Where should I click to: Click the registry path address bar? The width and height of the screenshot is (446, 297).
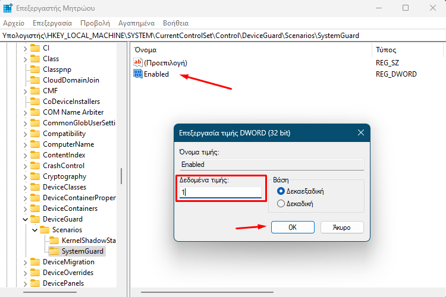pos(223,36)
